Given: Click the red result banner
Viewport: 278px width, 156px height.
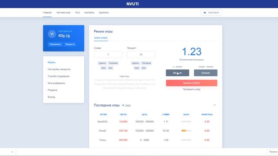Looking at the screenshot, I should coord(192,83).
